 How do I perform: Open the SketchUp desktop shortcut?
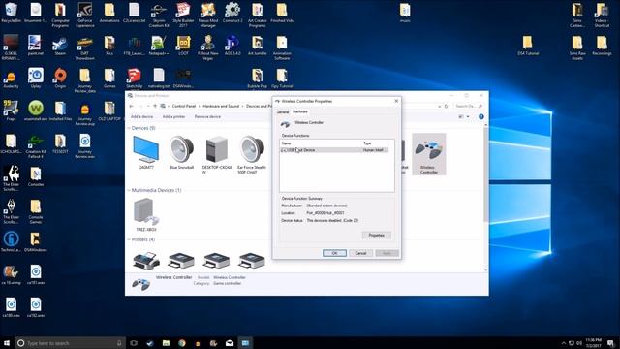134,79
